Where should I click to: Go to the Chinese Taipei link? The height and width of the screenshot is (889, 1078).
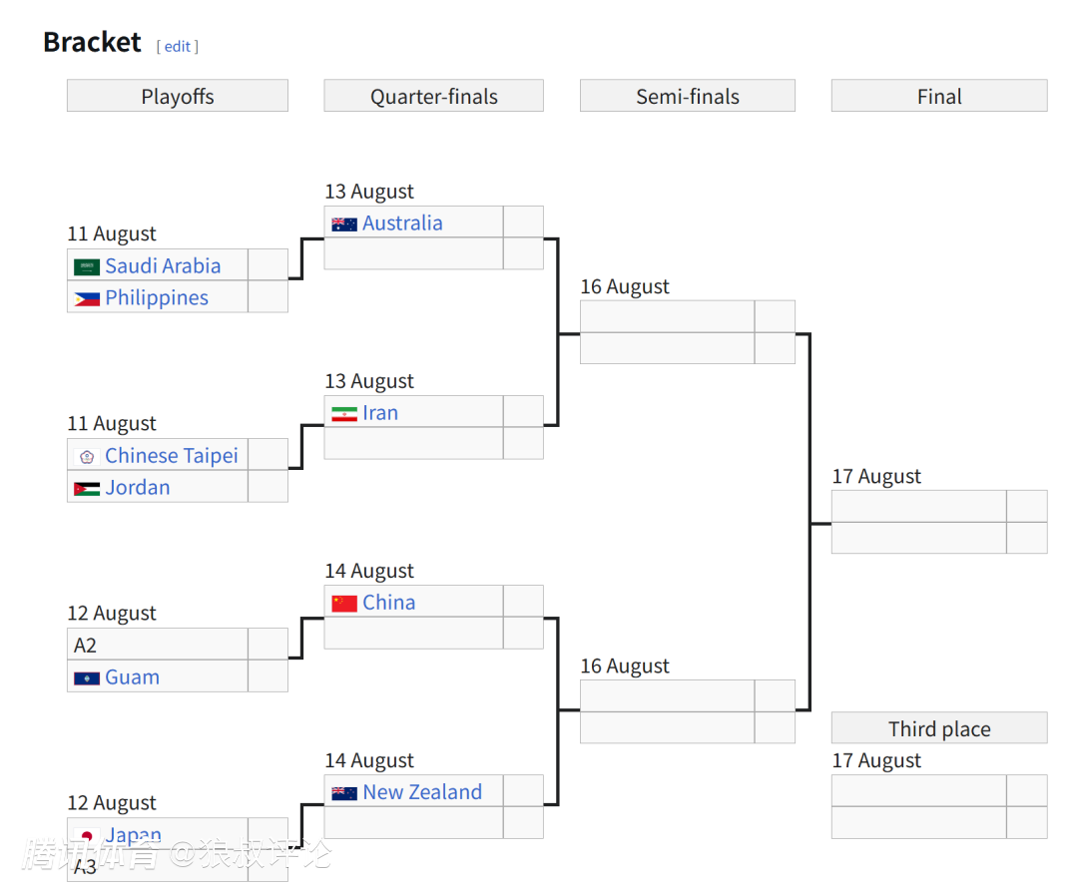[x=172, y=456]
